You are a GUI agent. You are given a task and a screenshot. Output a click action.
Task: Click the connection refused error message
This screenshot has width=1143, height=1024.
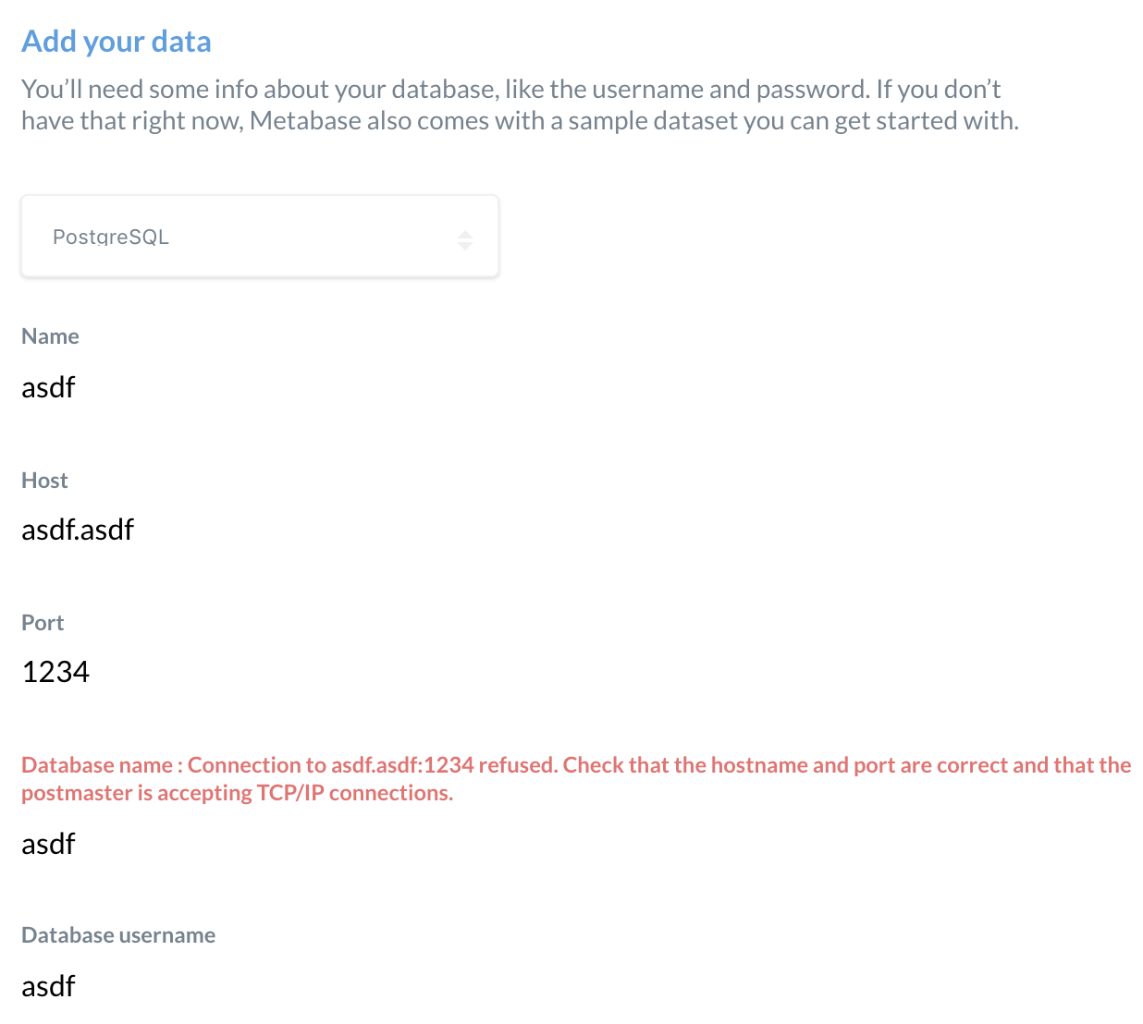[x=573, y=777]
